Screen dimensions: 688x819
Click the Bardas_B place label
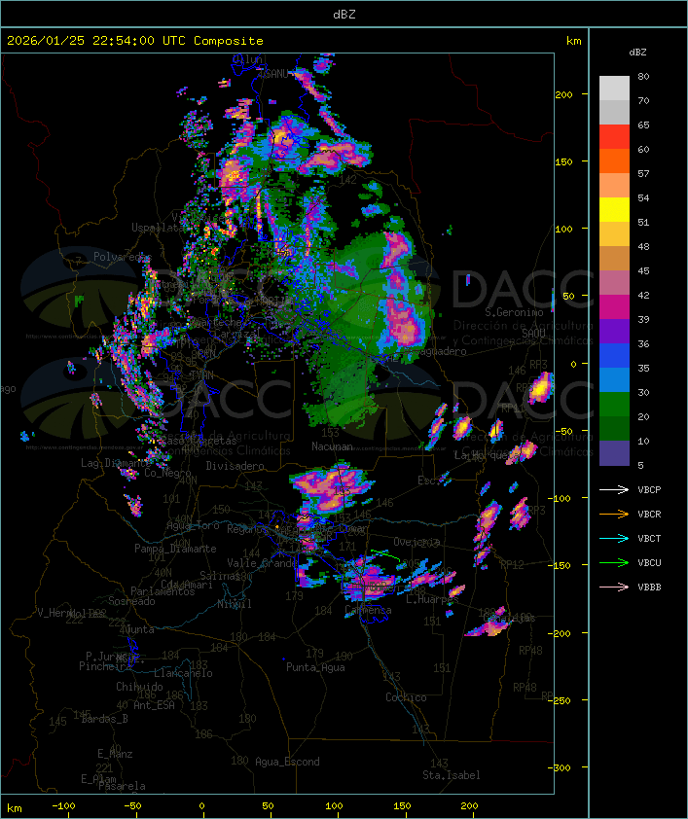click(x=104, y=719)
